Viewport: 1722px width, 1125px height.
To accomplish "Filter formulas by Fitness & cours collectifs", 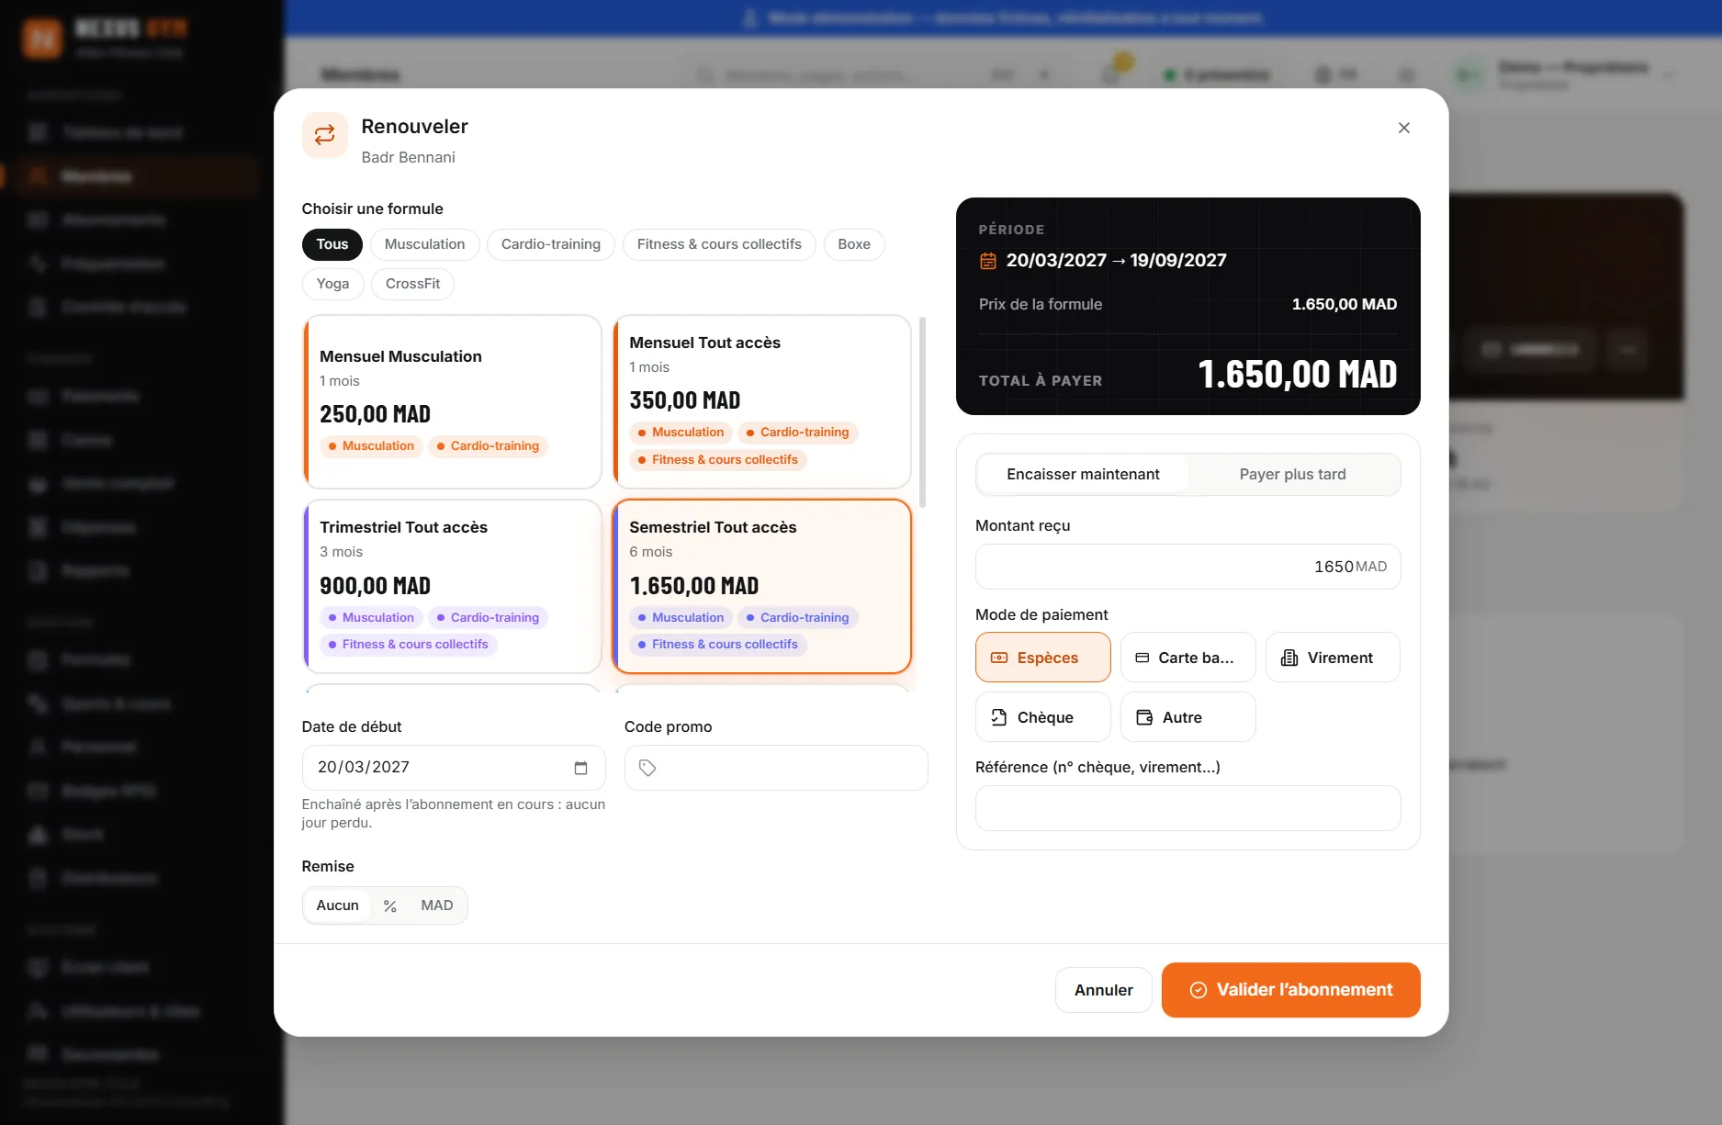I will (719, 244).
